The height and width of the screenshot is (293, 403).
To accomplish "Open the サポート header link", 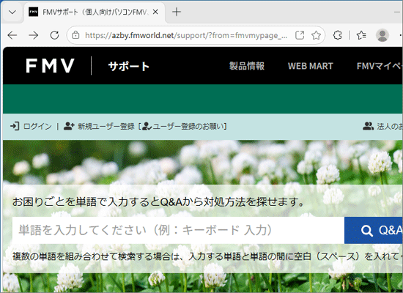I will 129,67.
